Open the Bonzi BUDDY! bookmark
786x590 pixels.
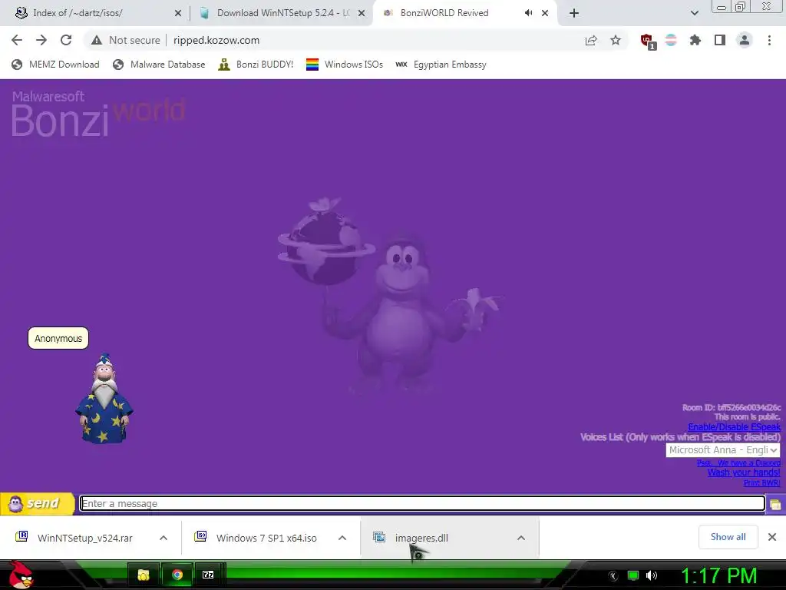pos(256,65)
